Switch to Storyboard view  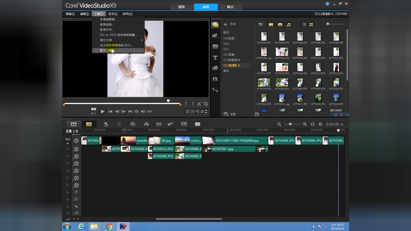click(74, 124)
